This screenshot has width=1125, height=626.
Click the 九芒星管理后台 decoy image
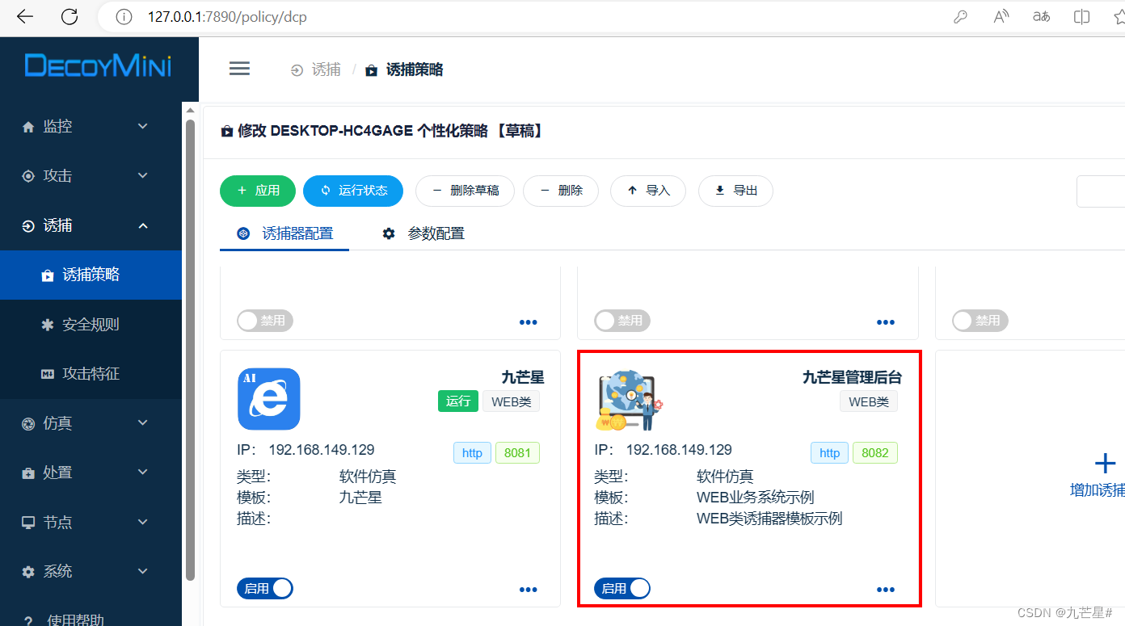[629, 401]
